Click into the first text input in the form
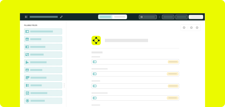 click(135, 62)
